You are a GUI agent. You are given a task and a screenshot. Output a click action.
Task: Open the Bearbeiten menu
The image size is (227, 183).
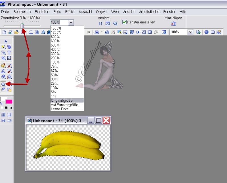(22, 12)
